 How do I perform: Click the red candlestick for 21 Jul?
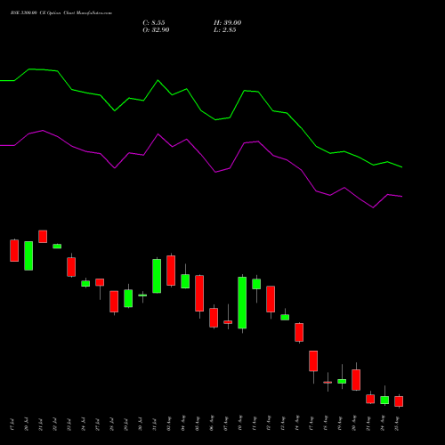(43, 237)
